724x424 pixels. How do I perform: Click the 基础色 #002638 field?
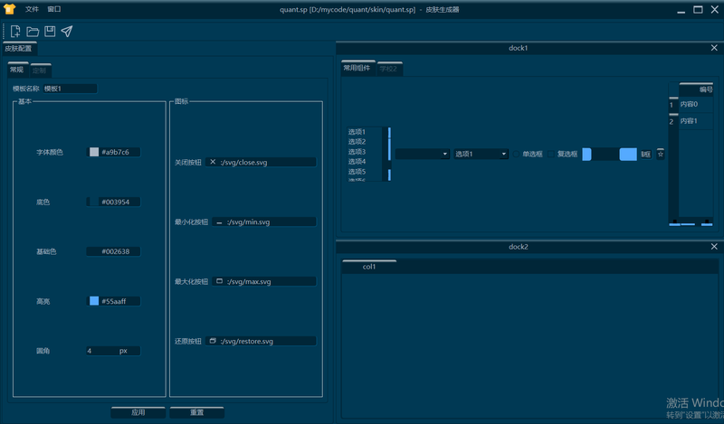(x=113, y=251)
